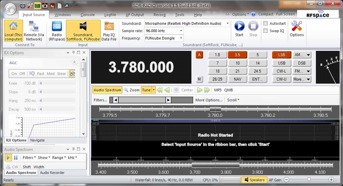The image size is (343, 186).
Task: Toggle the Swap IQ checkbox
Action: [266, 31]
